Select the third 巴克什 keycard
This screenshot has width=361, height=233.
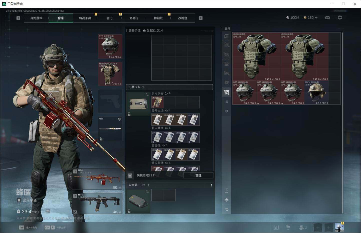click(182, 154)
